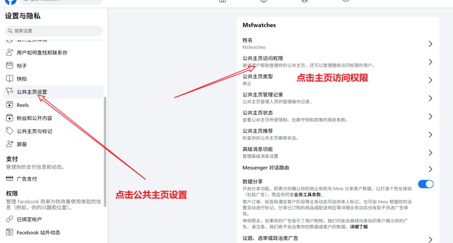Image resolution: width=453 pixels, height=243 pixels.
Task: Click the magnifier icon in 搜索设置 box
Action: [10, 31]
